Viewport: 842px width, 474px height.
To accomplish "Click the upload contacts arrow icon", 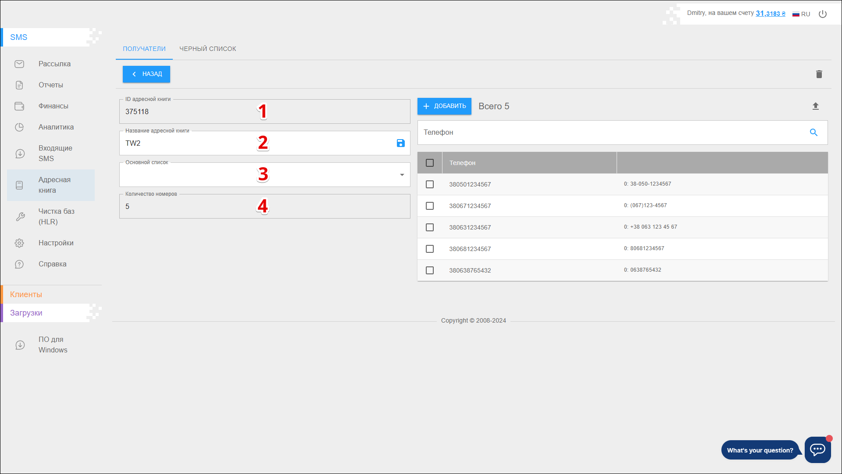I will (x=815, y=106).
